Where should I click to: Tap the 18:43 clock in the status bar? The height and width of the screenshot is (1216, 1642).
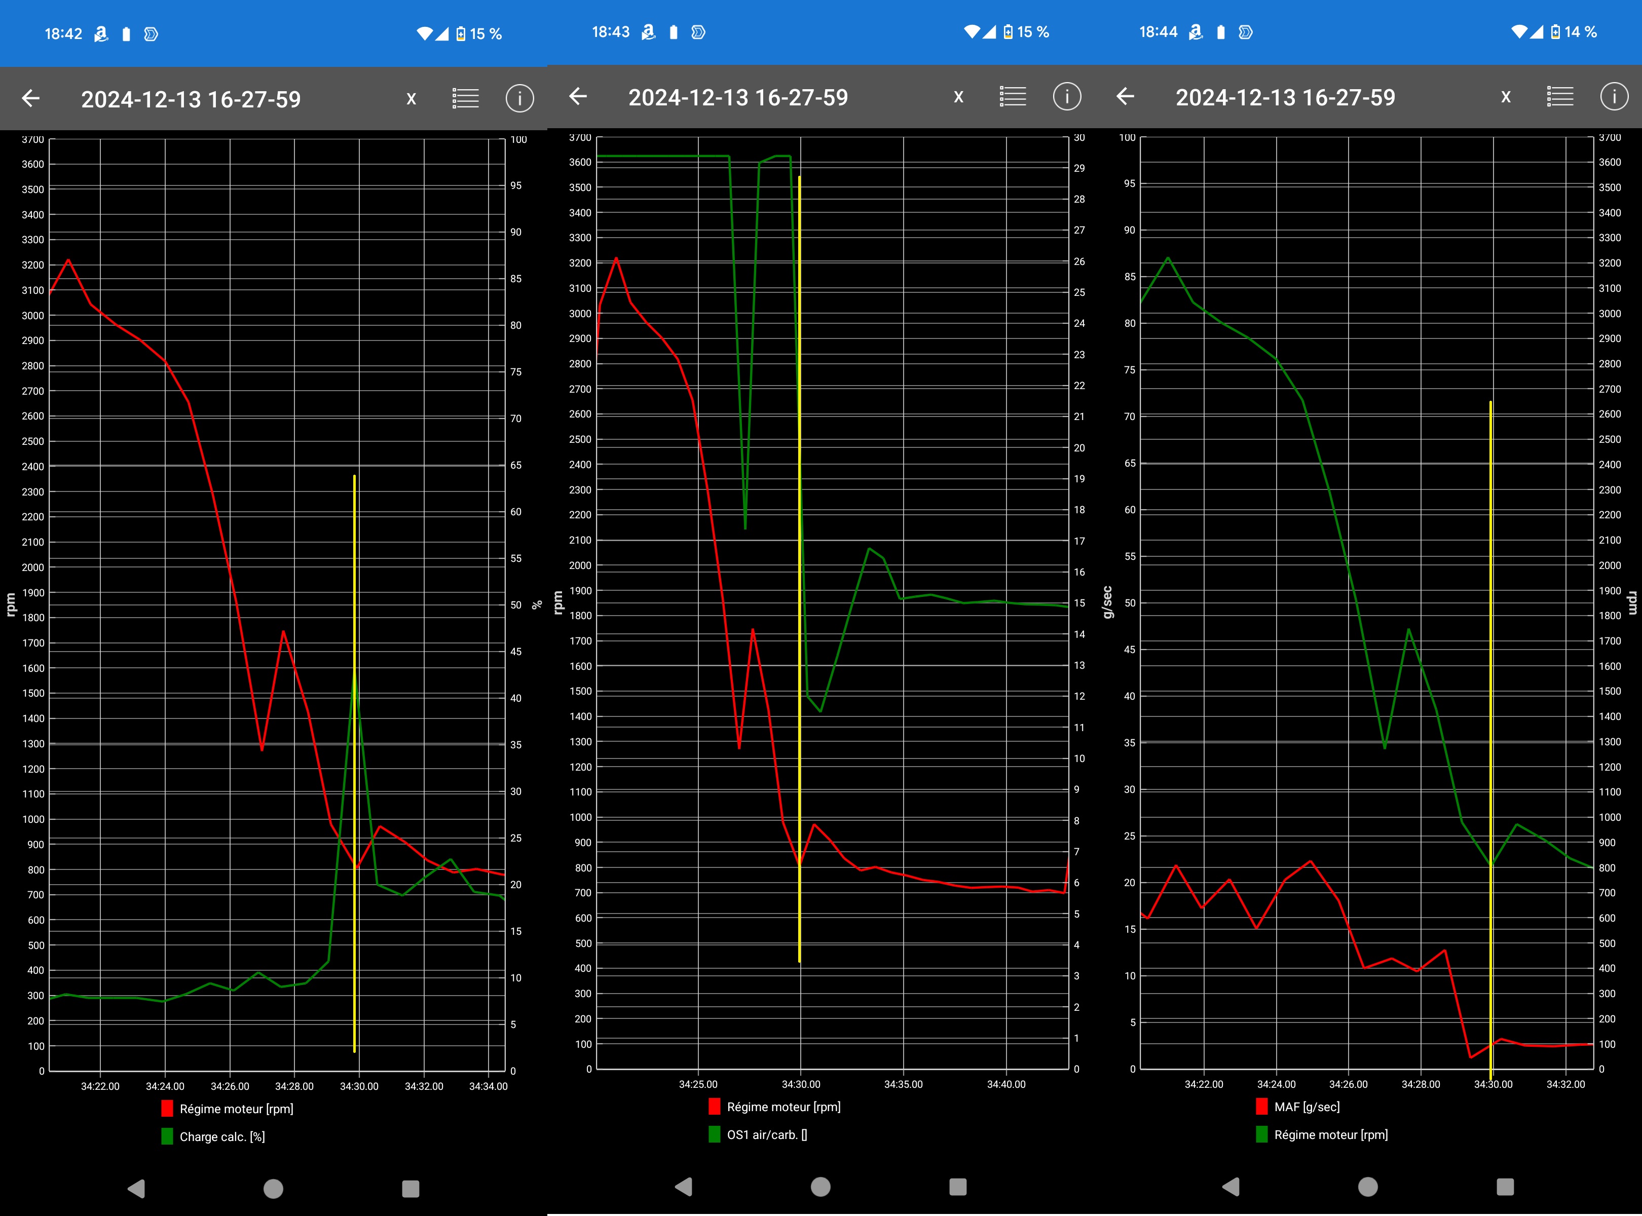point(610,31)
